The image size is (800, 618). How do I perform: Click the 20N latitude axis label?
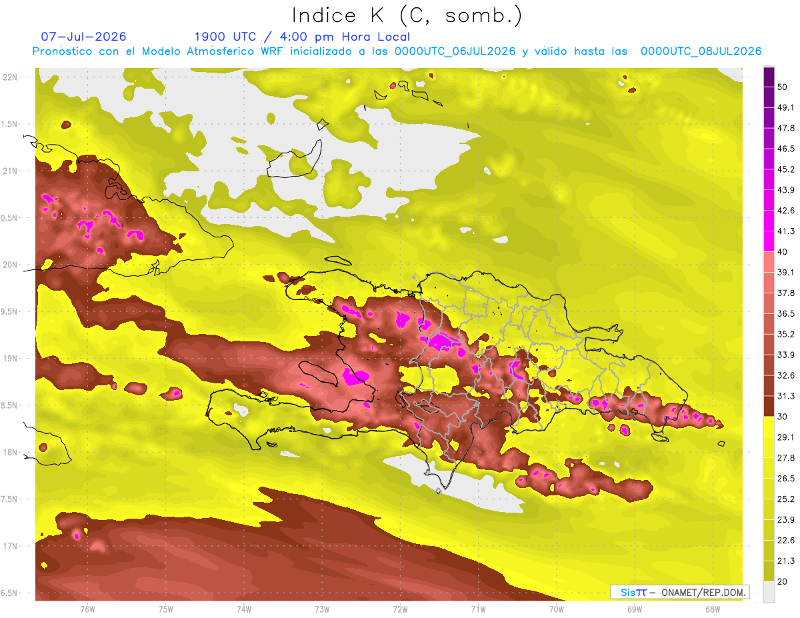[x=11, y=265]
